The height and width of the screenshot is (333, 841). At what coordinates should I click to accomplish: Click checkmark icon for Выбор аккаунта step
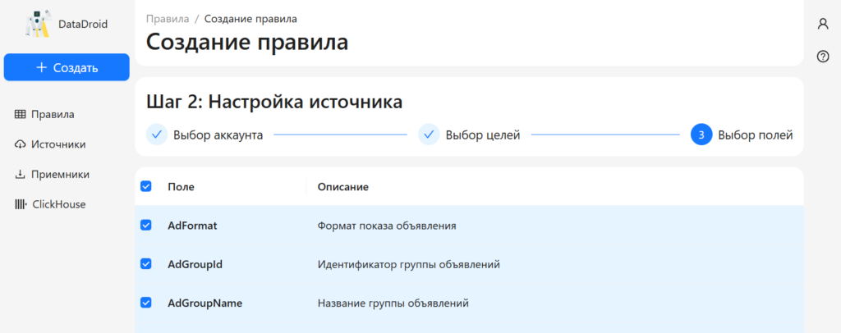157,135
